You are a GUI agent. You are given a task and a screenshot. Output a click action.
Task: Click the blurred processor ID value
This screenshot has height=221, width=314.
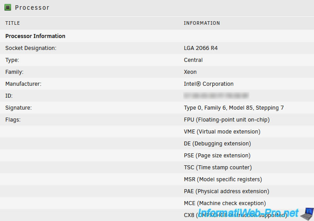click(x=216, y=95)
